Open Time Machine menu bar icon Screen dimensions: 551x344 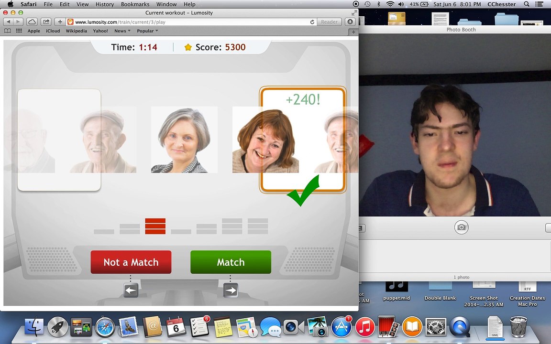367,4
